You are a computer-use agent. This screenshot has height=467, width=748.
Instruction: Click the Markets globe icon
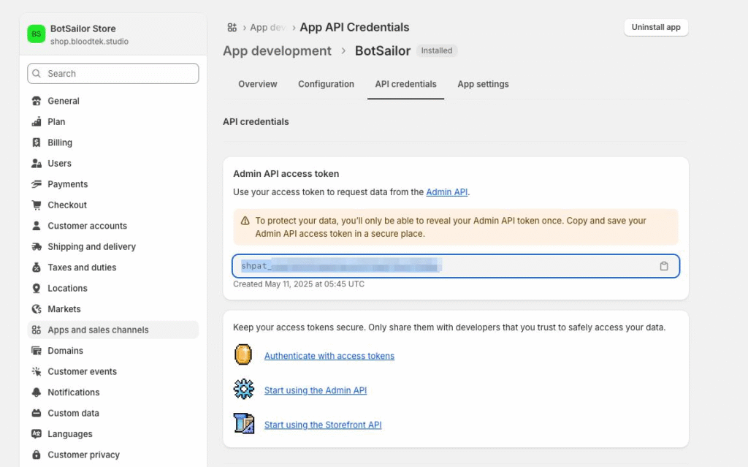pos(37,309)
